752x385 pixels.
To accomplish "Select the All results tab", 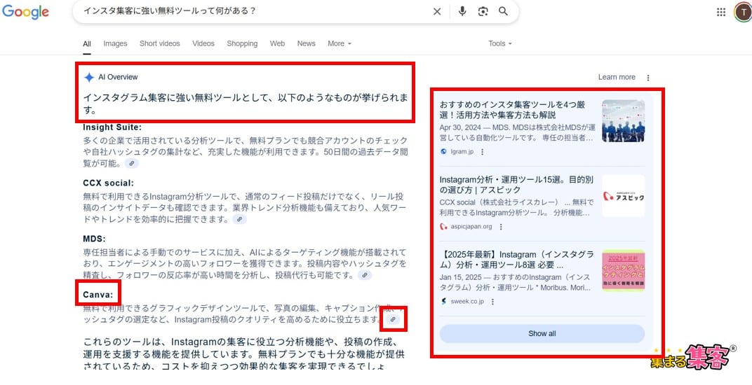I will (x=87, y=43).
